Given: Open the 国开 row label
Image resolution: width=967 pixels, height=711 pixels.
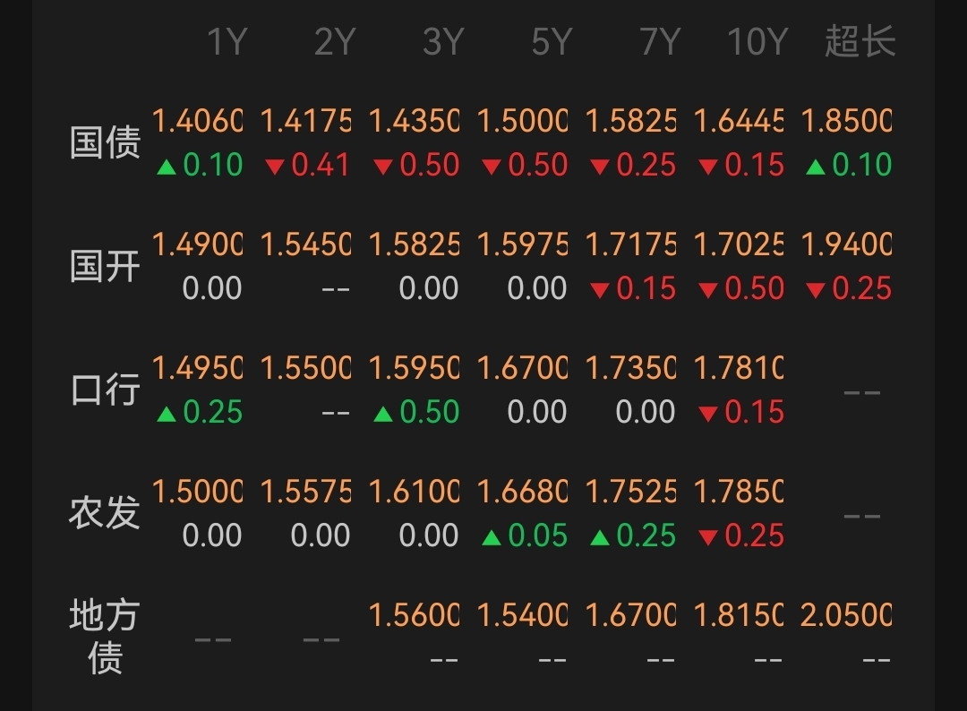Looking at the screenshot, I should [x=105, y=266].
